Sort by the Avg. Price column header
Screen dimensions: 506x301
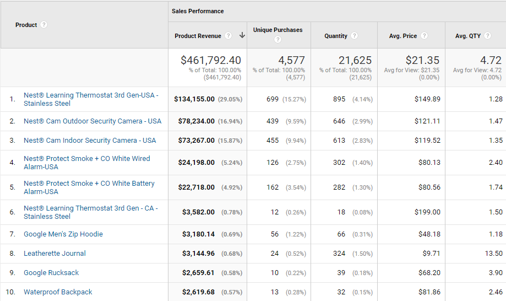(x=402, y=36)
